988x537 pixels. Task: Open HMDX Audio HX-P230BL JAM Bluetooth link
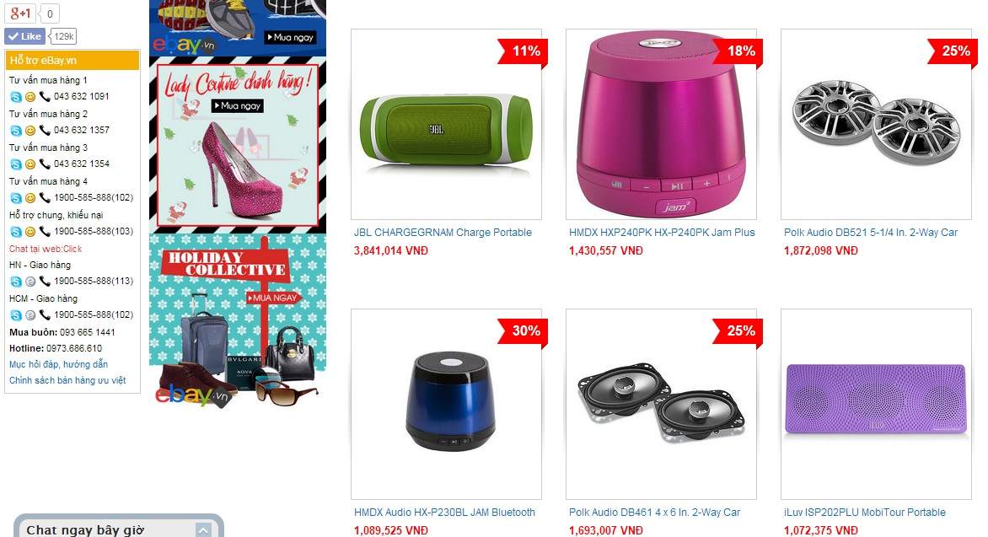(444, 513)
